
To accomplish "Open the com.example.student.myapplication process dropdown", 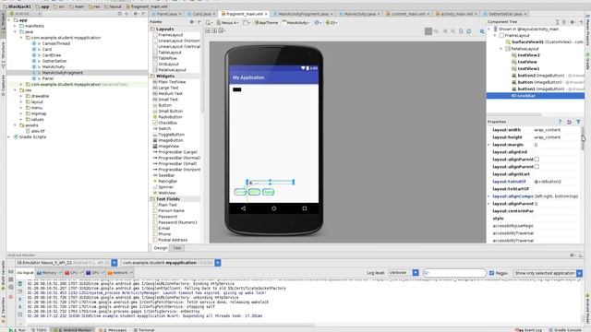I will pos(171,263).
